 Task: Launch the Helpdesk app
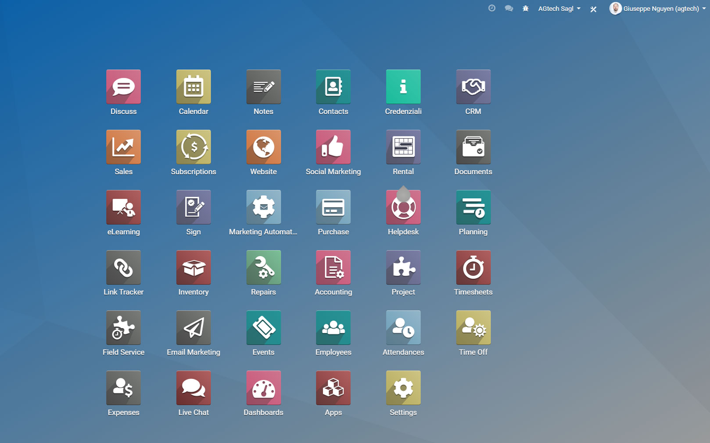[403, 207]
